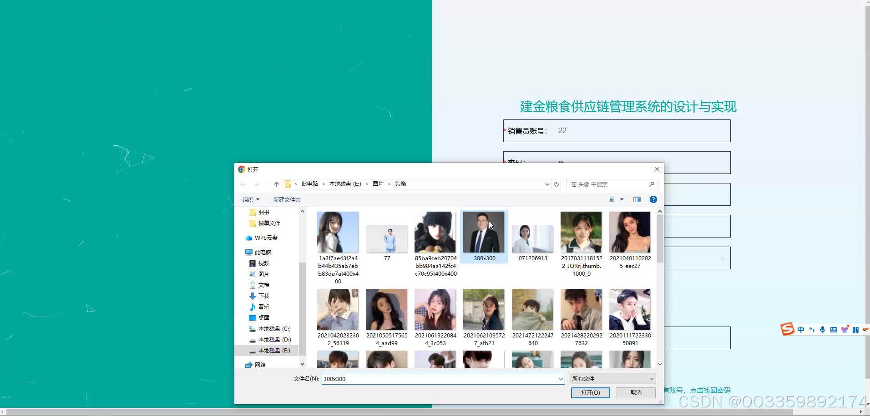870x416 pixels.
Task: Open the 文件名 combo box dropdown arrow
Action: (561, 379)
